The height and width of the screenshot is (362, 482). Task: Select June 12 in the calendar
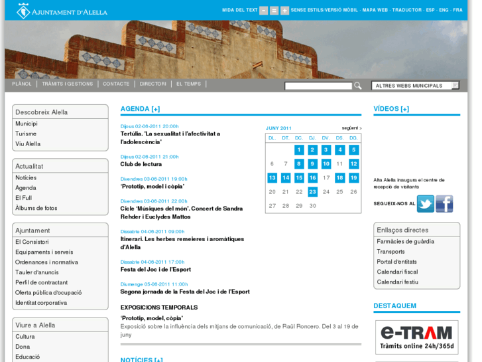(x=354, y=164)
